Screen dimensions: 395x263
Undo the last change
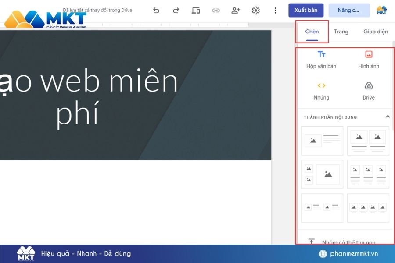pyautogui.click(x=156, y=11)
